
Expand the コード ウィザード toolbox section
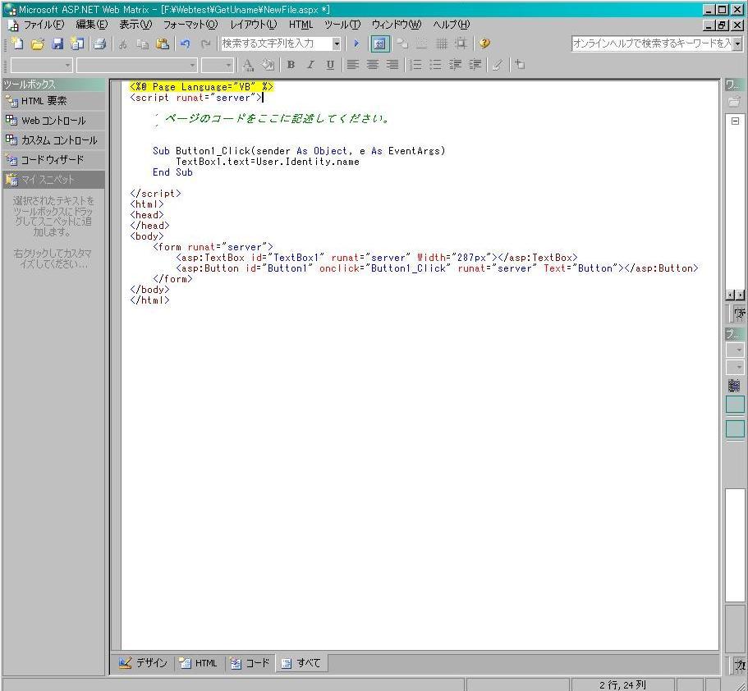click(x=53, y=160)
